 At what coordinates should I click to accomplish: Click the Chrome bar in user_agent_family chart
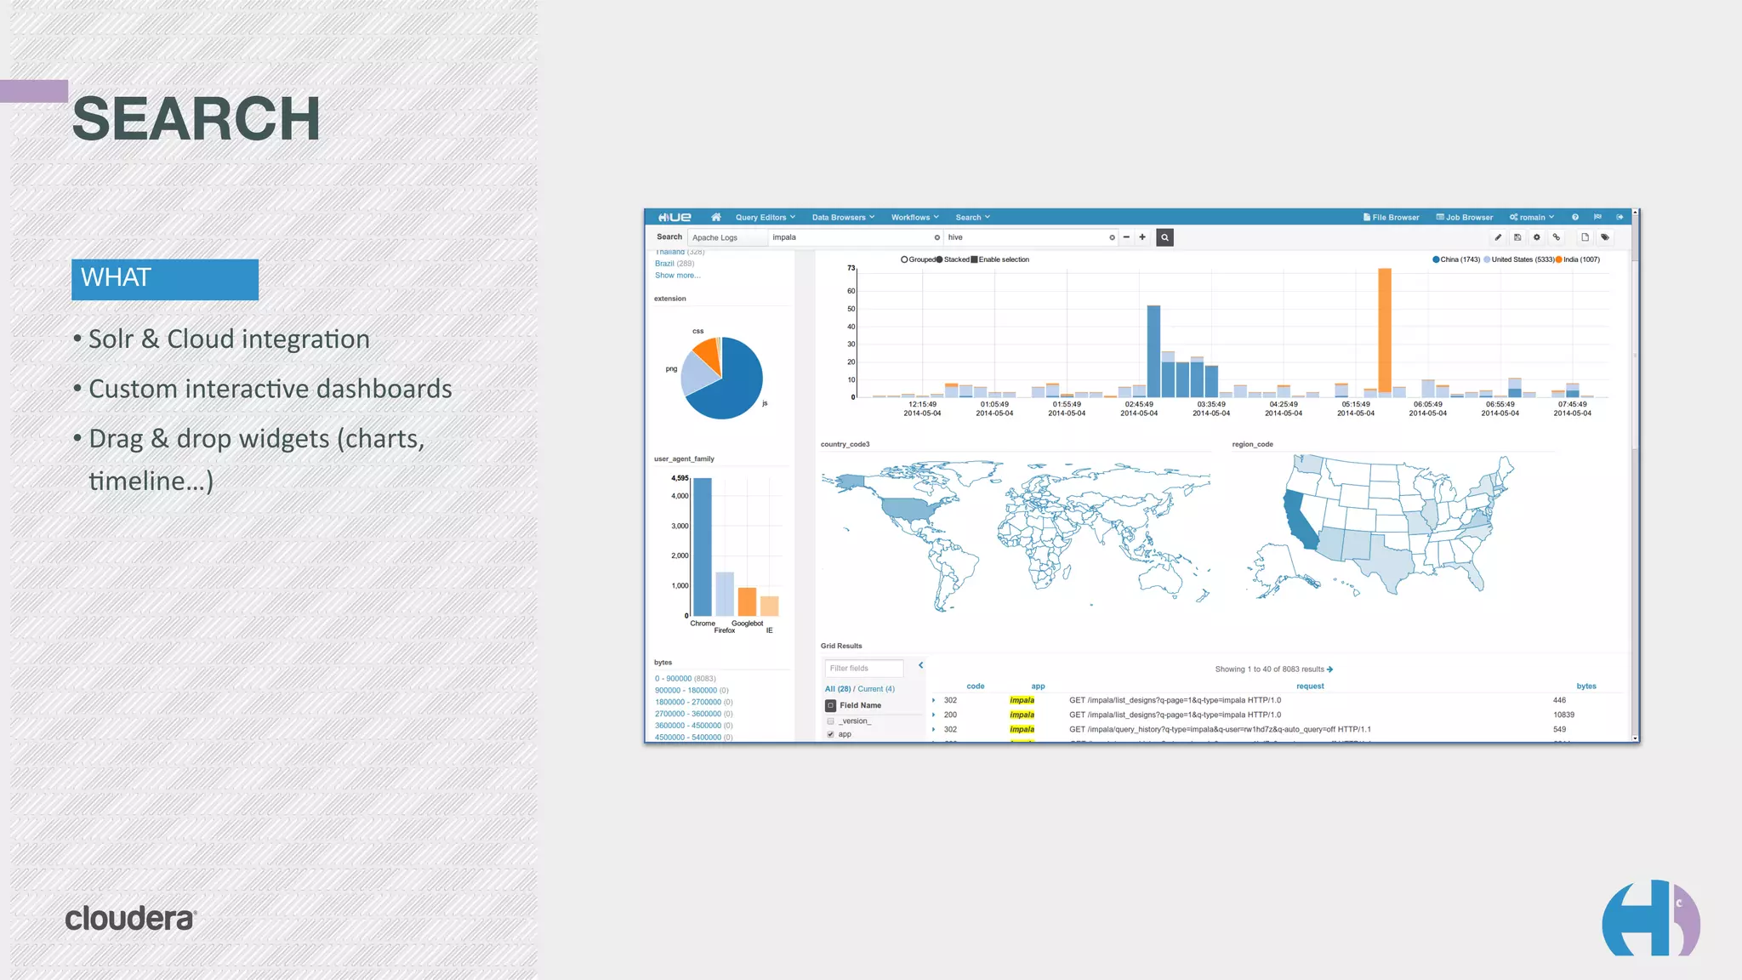coord(703,546)
